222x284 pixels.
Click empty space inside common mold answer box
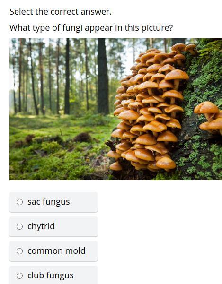point(92,251)
